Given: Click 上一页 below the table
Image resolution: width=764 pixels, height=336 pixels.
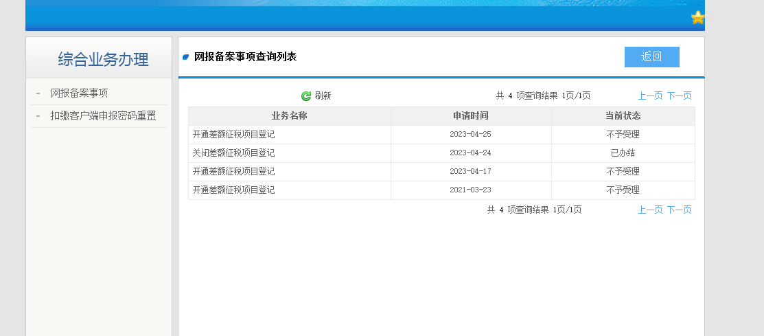Looking at the screenshot, I should 650,210.
